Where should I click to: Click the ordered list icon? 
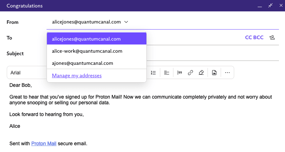point(153,73)
